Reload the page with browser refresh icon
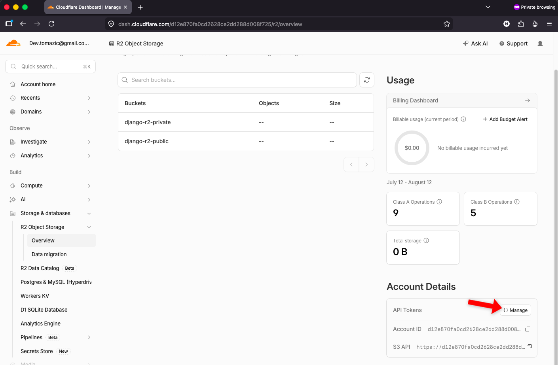The width and height of the screenshot is (558, 365). (51, 24)
